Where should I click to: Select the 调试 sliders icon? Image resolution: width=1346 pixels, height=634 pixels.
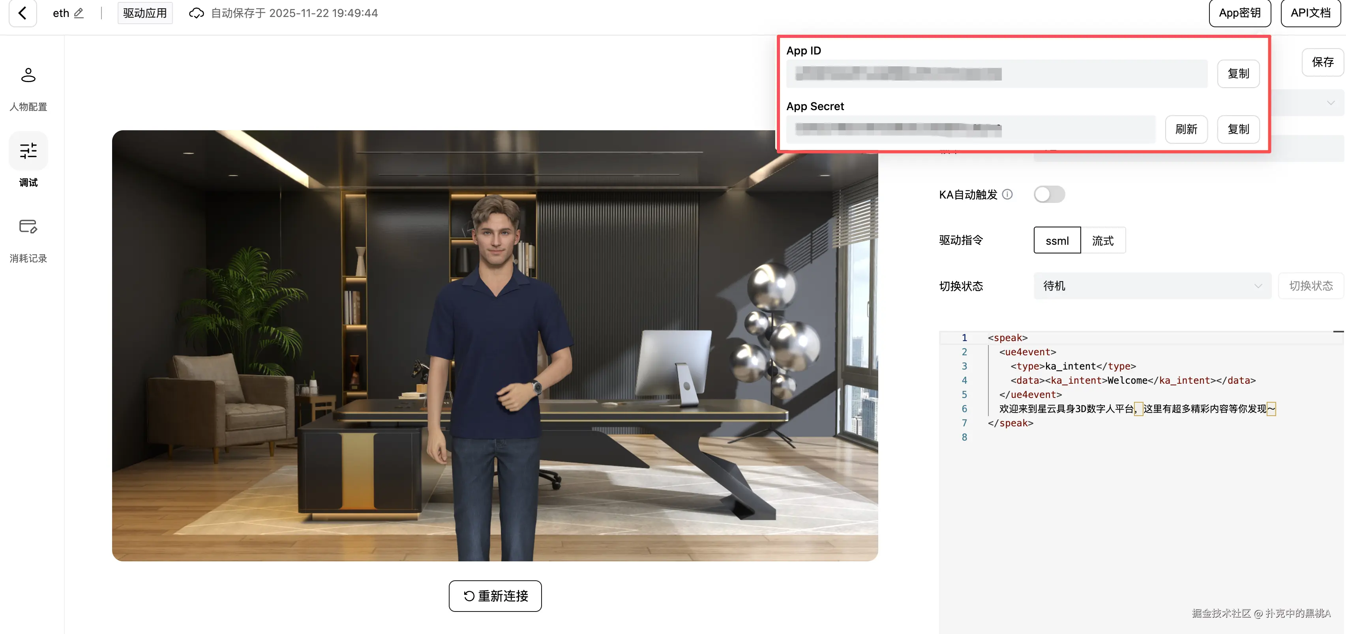pyautogui.click(x=28, y=151)
